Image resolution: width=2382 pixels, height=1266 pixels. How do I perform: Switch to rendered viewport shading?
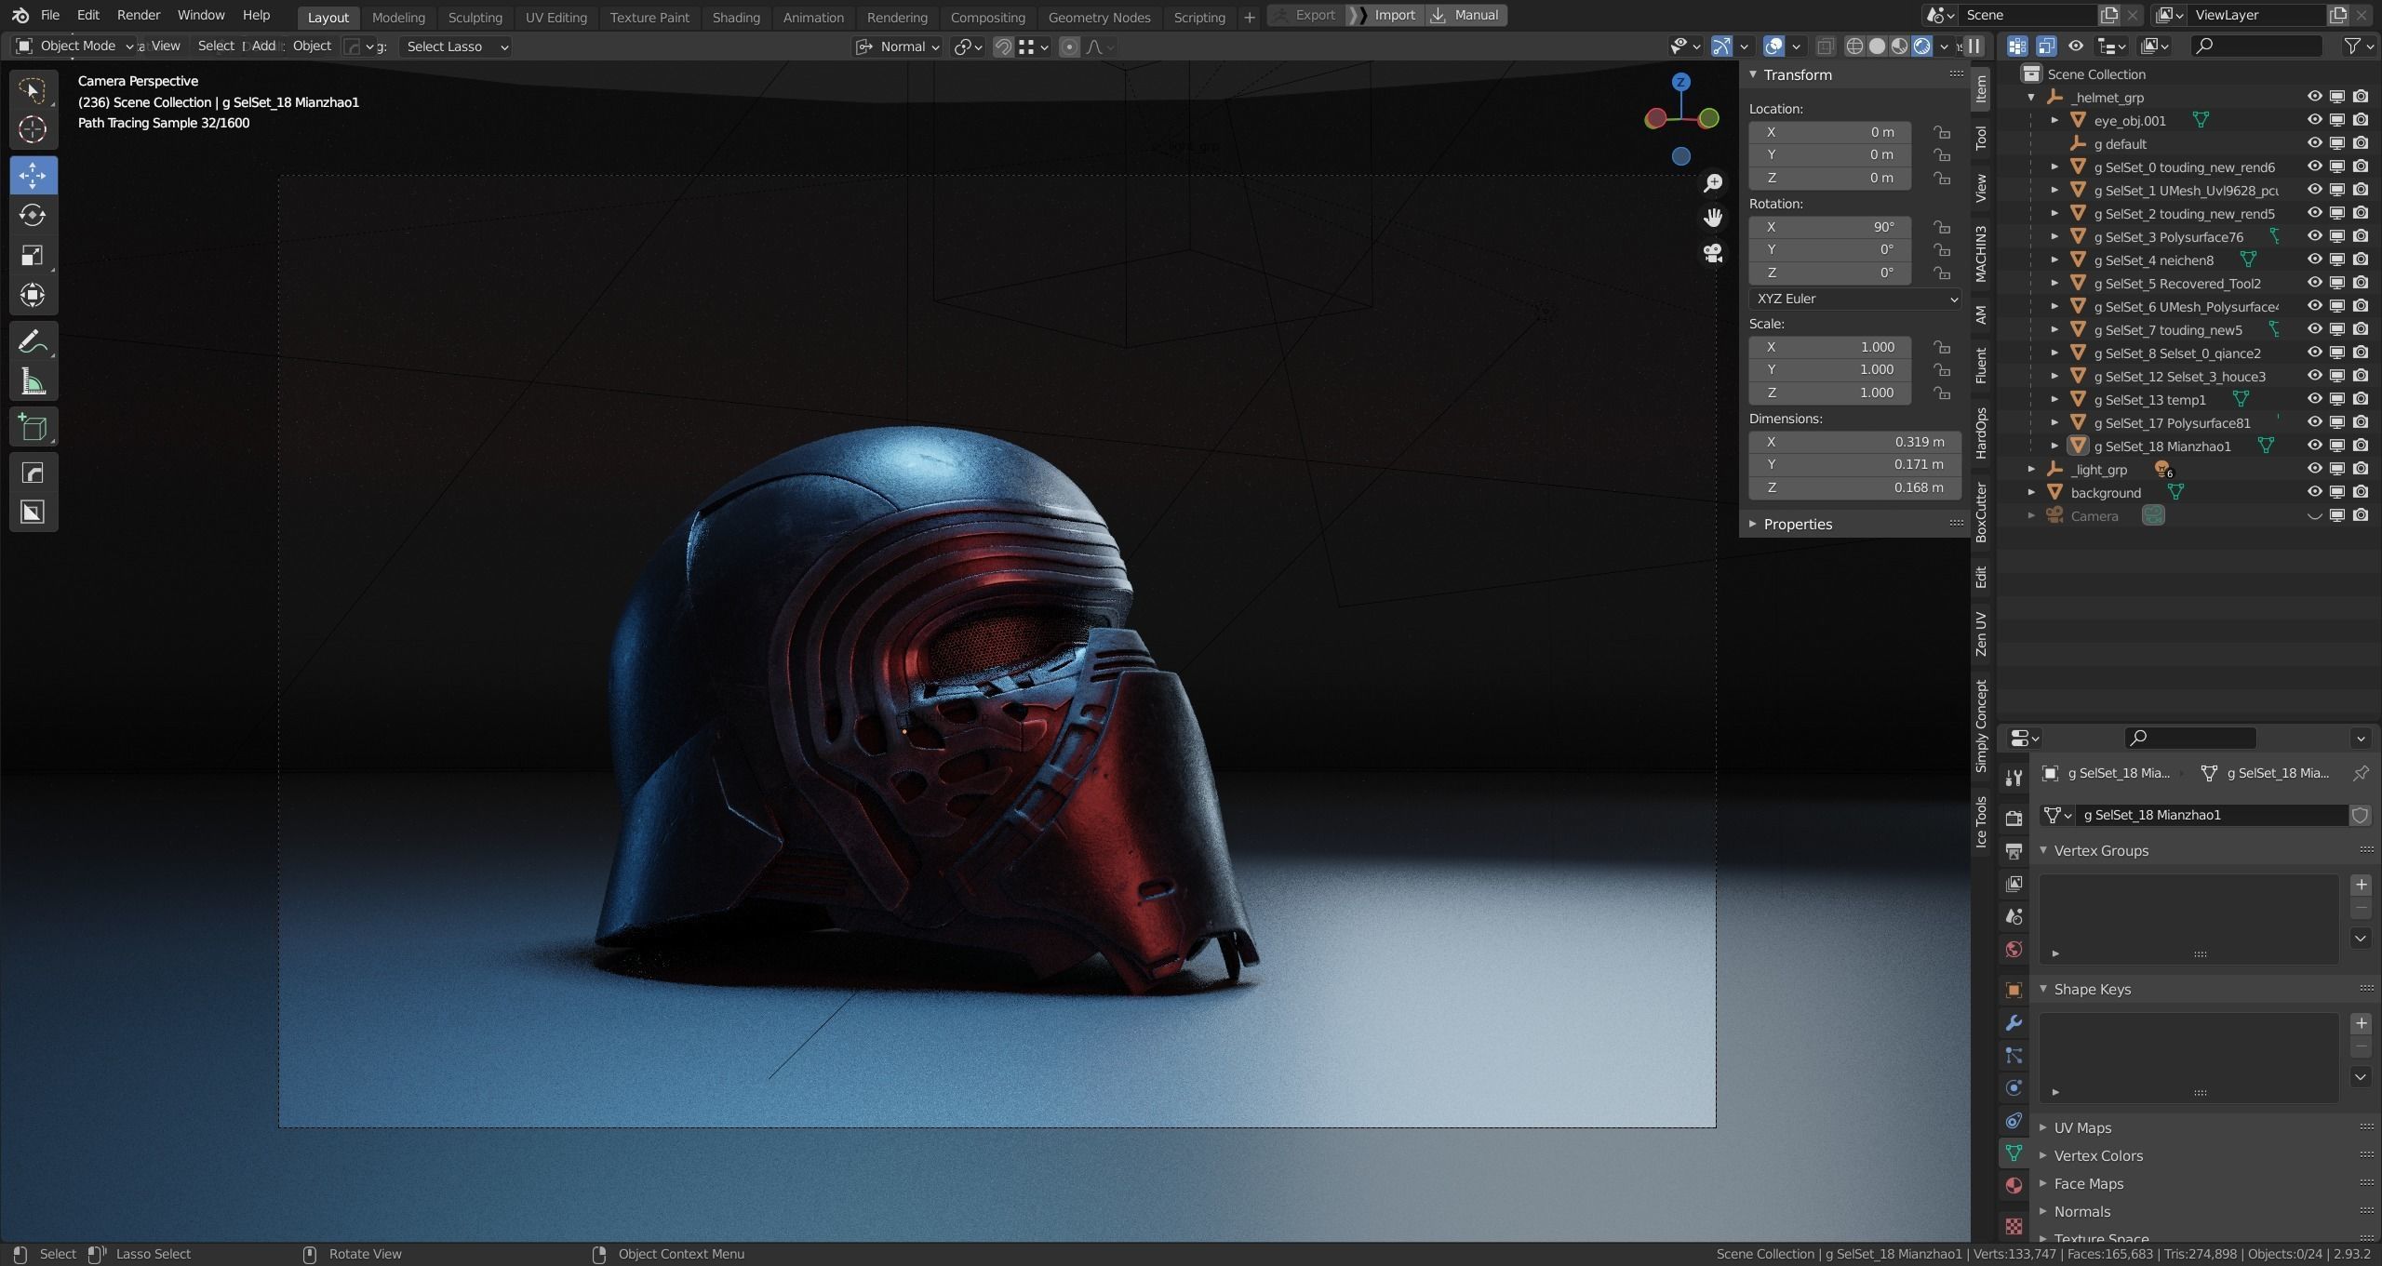pyautogui.click(x=1921, y=47)
